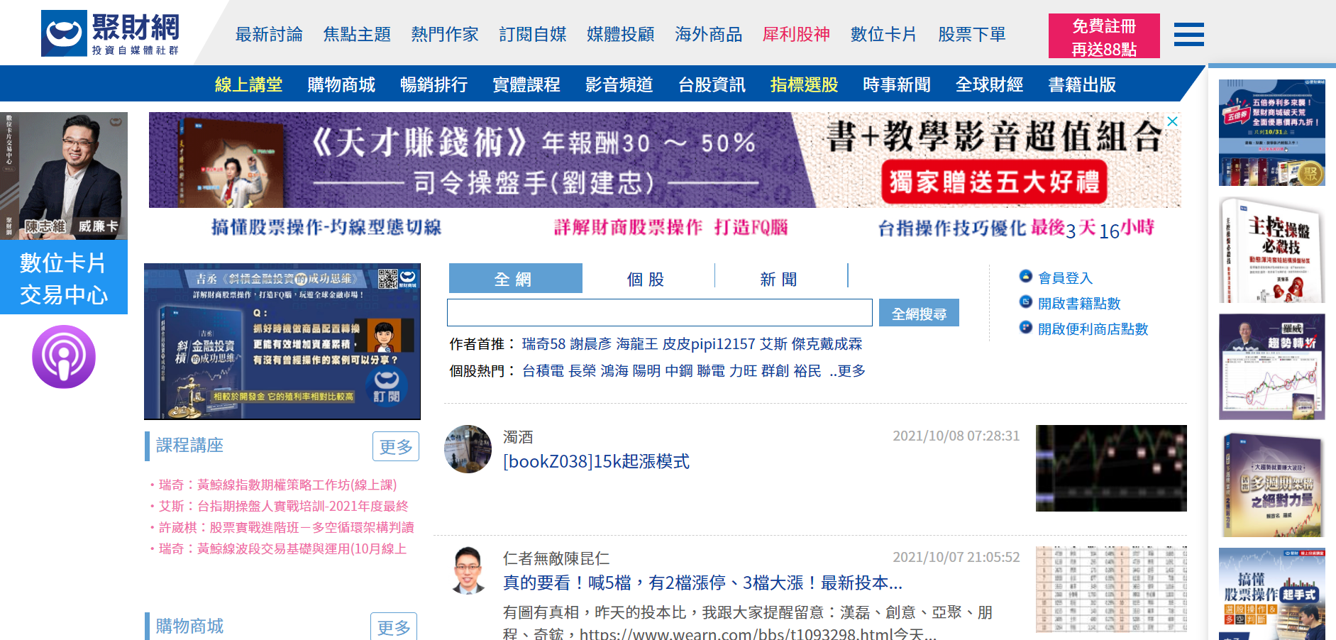Open 台股資訊 in blue menu bar
This screenshot has height=640, width=1336.
(x=712, y=84)
